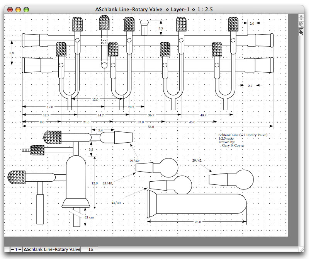
Task: Click the scroll up arrow at top right
Action: tap(302, 17)
